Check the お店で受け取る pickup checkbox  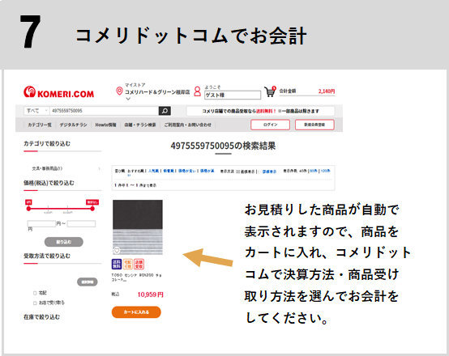click(x=35, y=303)
